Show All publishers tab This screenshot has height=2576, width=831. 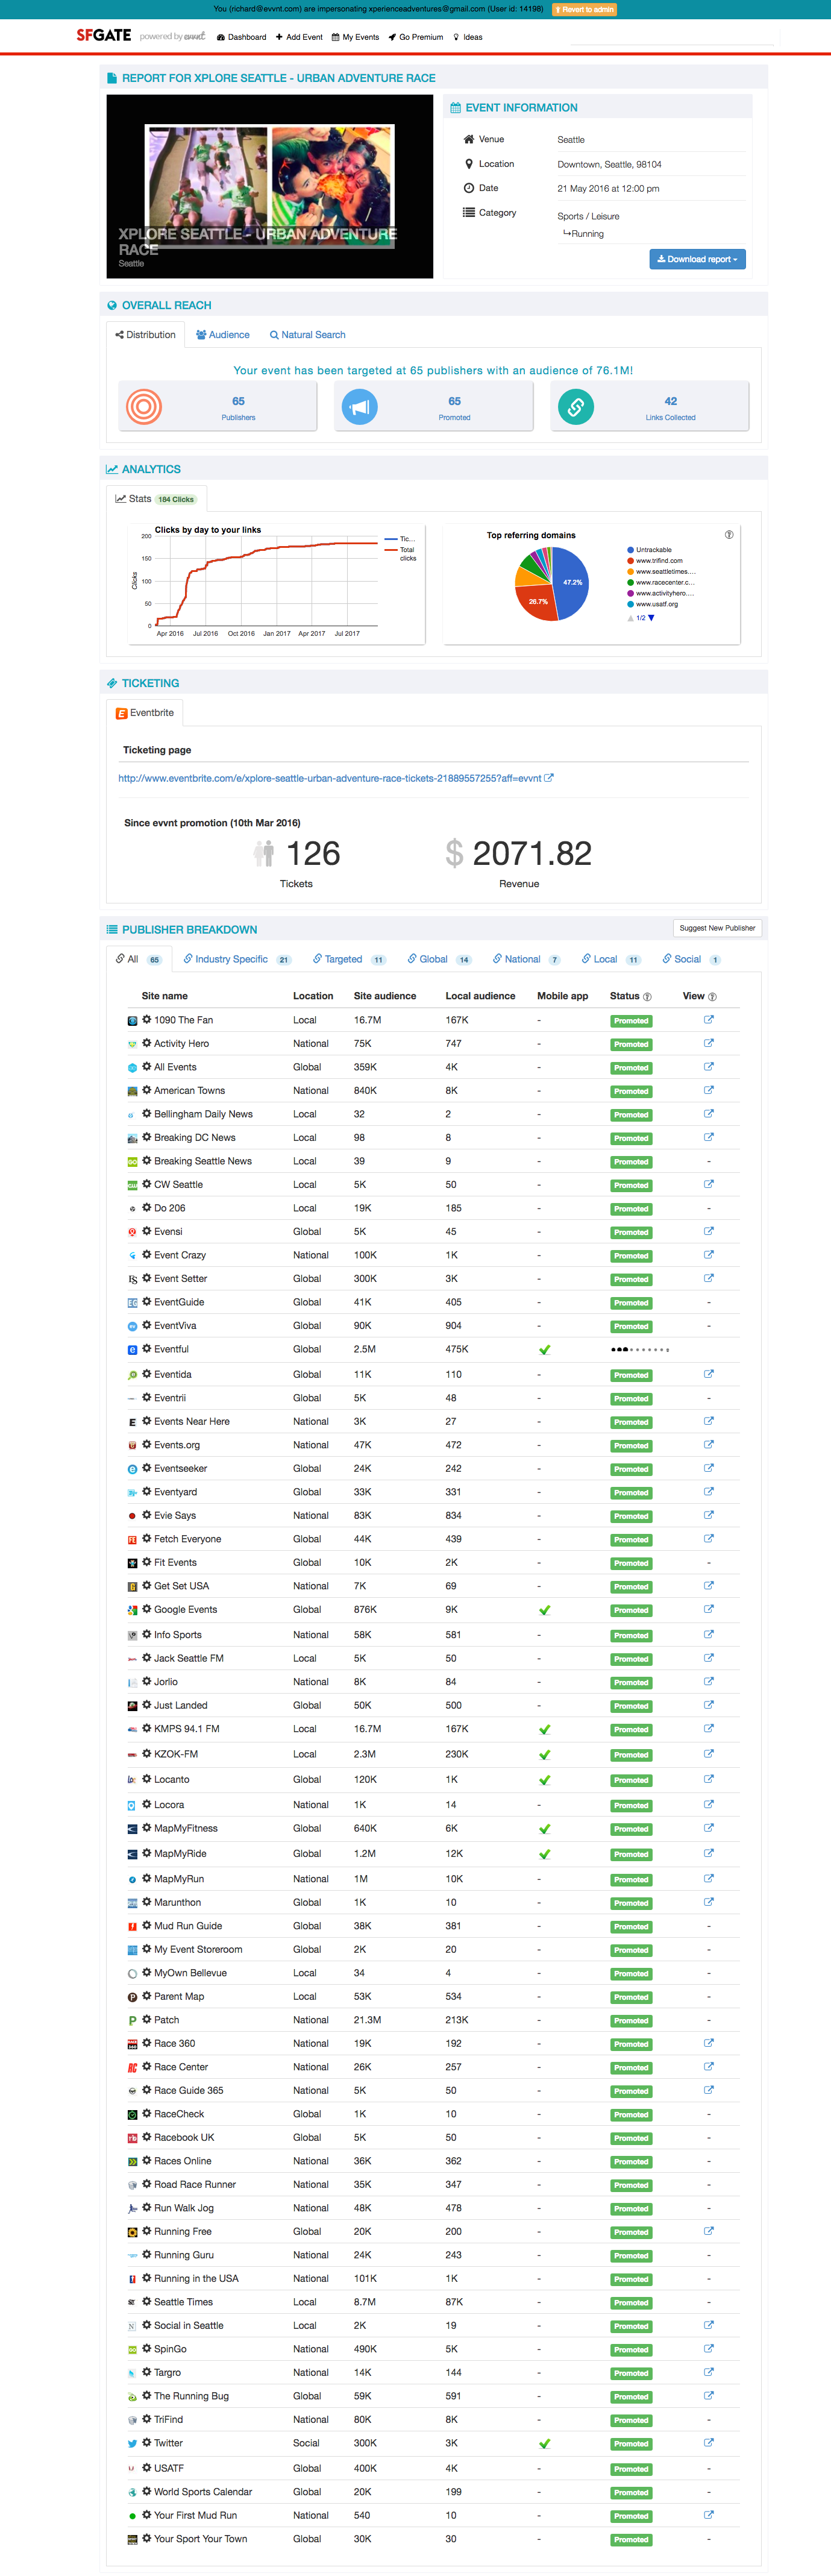139,959
